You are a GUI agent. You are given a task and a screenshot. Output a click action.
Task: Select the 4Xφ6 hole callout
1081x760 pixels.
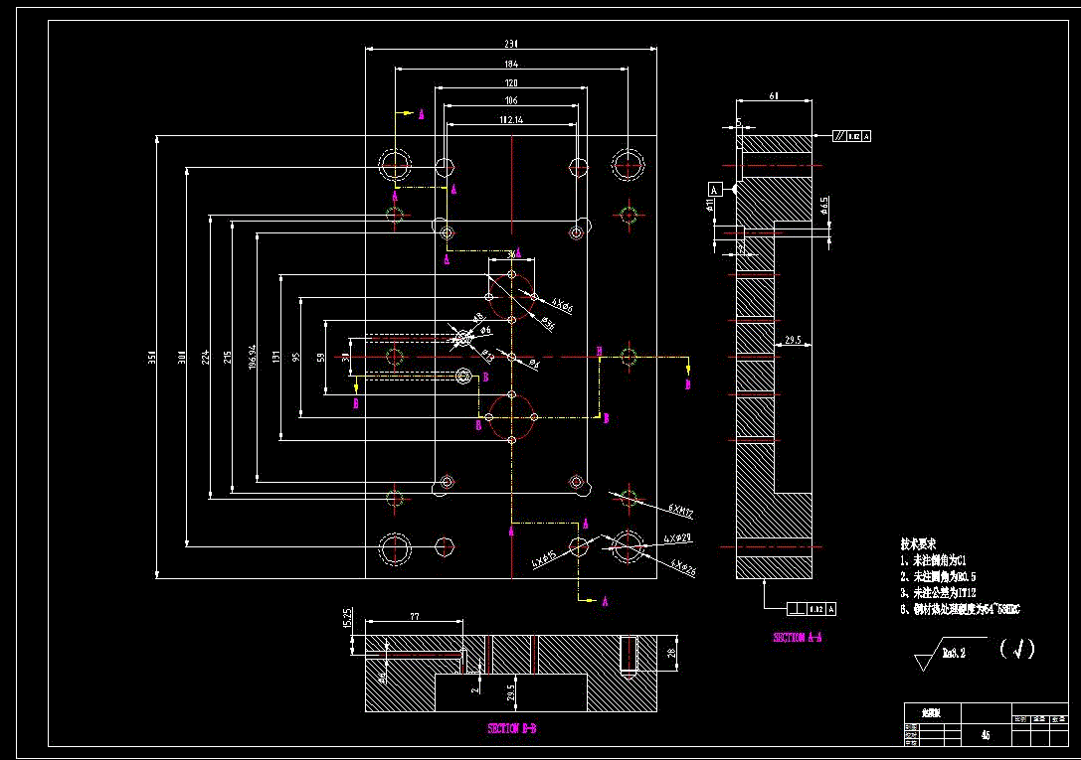point(562,306)
